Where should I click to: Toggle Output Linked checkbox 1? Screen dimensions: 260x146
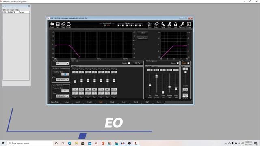pyautogui.click(x=119, y=26)
